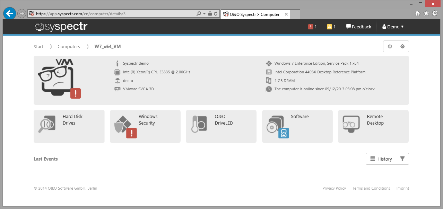The height and width of the screenshot is (209, 443).
Task: Click the History button under Last Events
Action: click(x=381, y=159)
